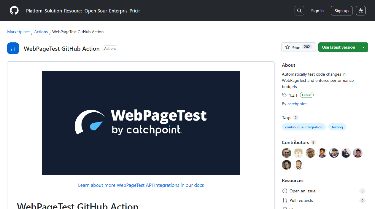This screenshot has height=209, width=375.
Task: Click the tag icon next to version 1.2.1
Action: click(x=284, y=95)
